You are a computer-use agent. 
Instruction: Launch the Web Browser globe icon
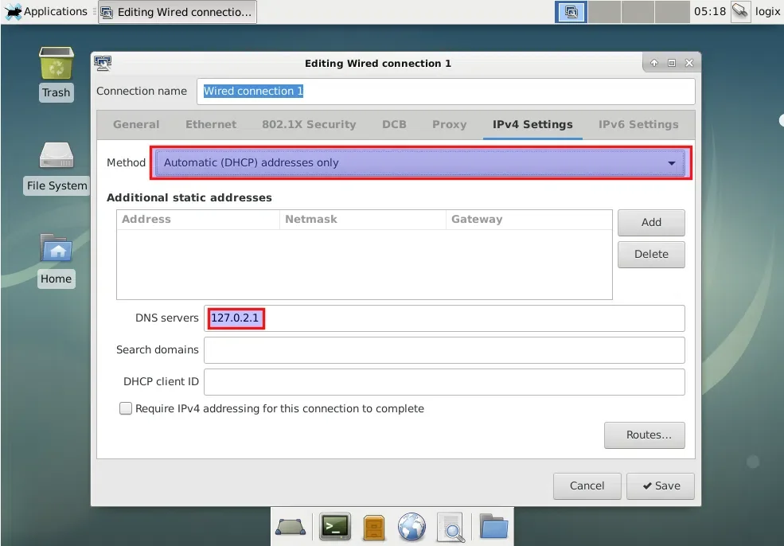[x=412, y=527]
